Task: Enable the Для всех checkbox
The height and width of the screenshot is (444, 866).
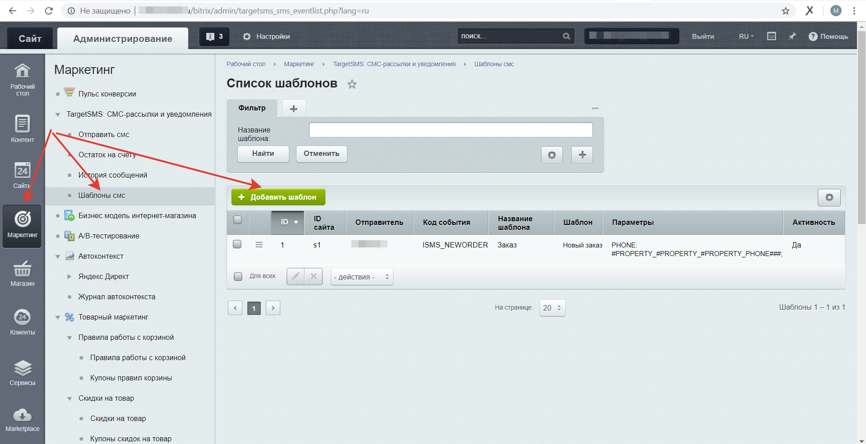Action: coord(238,276)
